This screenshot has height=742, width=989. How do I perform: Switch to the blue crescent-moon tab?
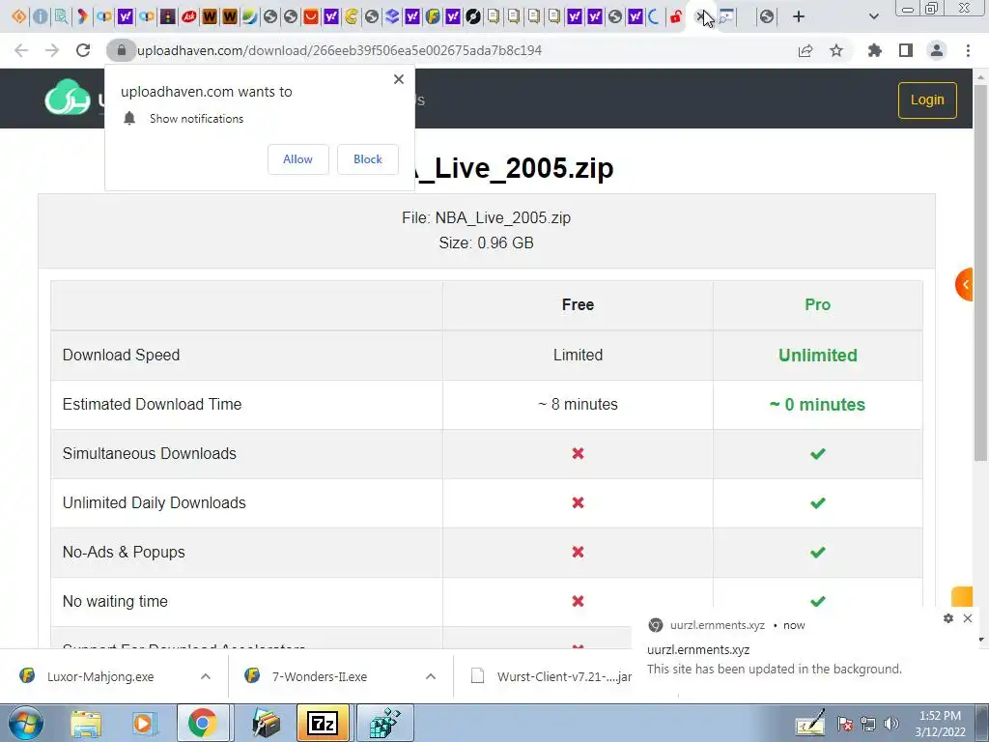coord(654,16)
